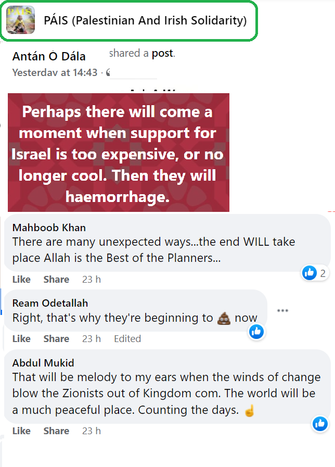View like reaction on Ream Odetallah's comment
Viewport: 335px width, 467px height.
pos(256,331)
